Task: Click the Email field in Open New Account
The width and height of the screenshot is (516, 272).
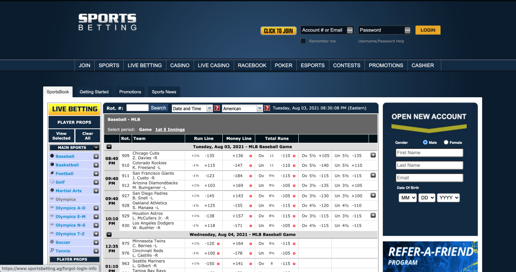Action: click(429, 178)
